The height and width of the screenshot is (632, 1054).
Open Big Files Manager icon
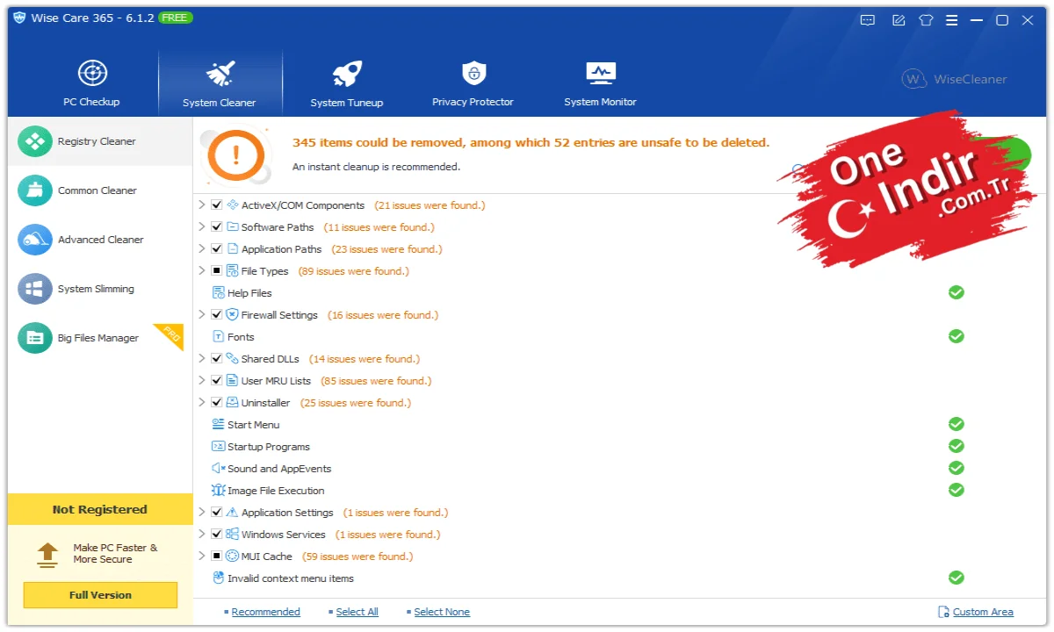pos(35,338)
